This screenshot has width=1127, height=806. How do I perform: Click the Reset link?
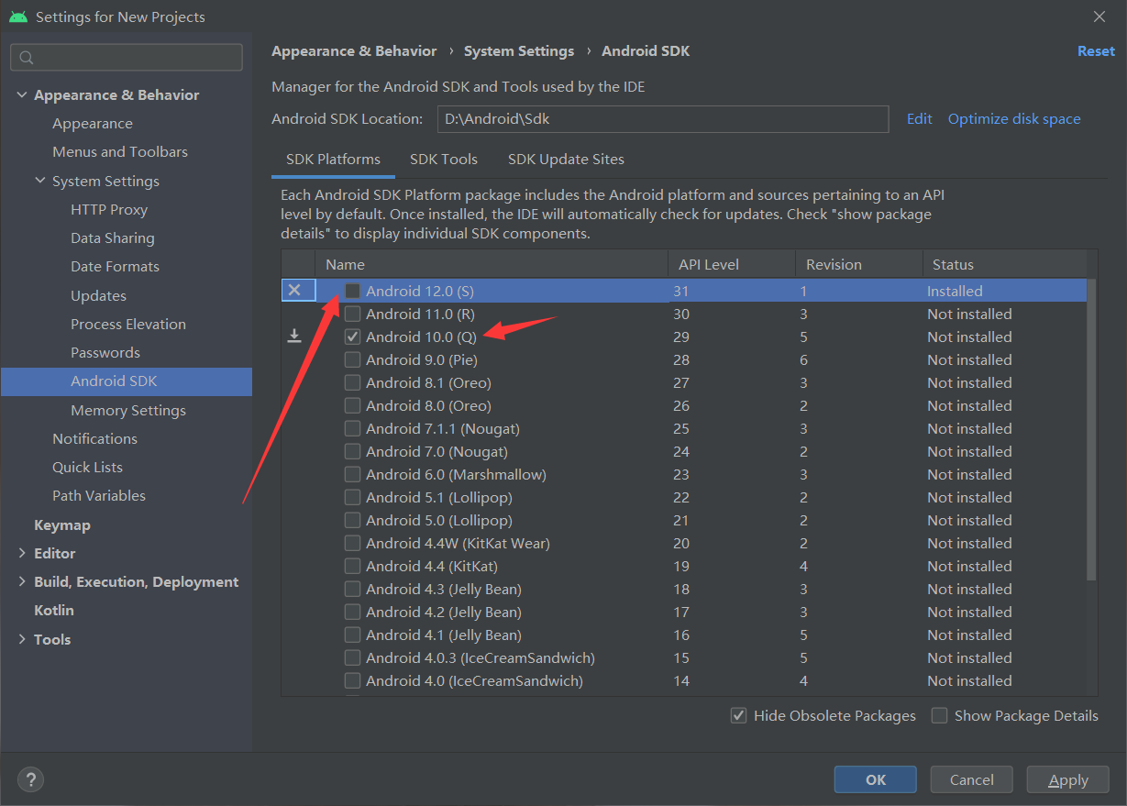1096,51
